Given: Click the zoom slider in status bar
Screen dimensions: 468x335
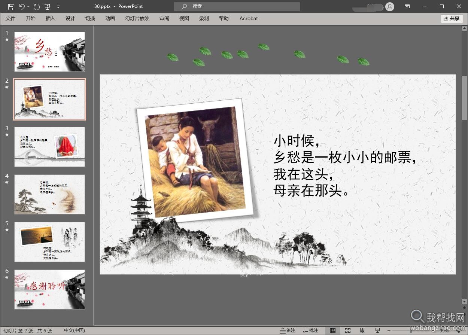Looking at the screenshot, I should coord(411,331).
